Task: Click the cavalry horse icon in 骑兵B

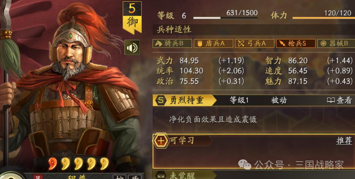Action: click(159, 44)
